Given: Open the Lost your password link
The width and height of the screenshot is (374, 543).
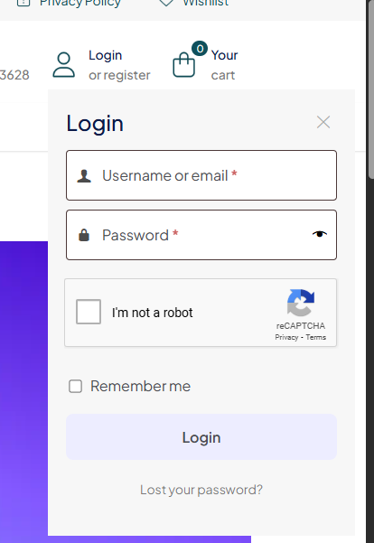Looking at the screenshot, I should (201, 490).
